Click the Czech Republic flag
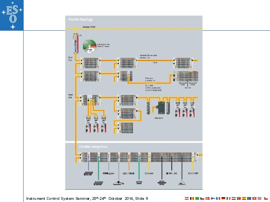 pos(202,198)
